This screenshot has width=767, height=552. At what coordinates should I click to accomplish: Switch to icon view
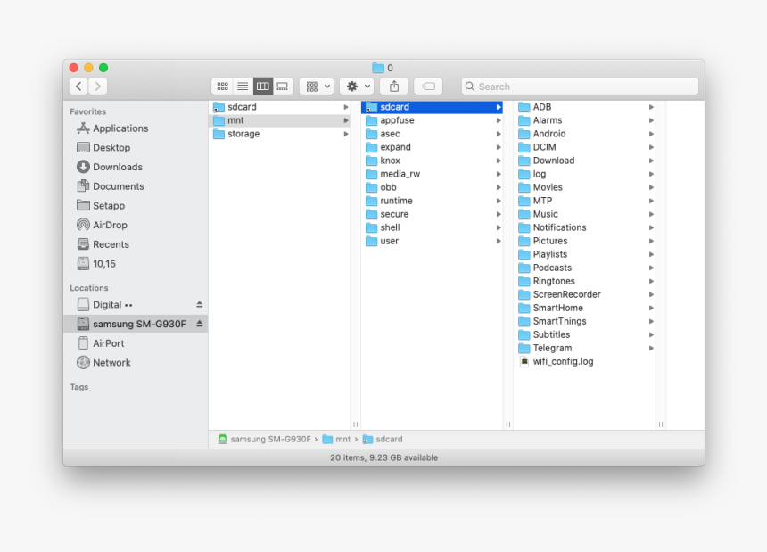[222, 86]
